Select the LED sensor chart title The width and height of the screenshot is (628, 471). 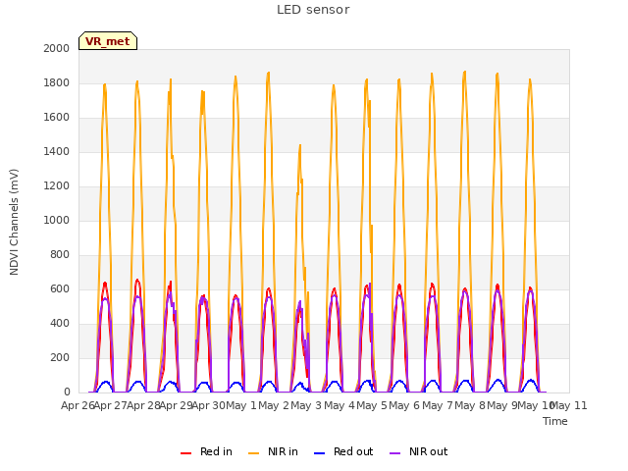(313, 10)
